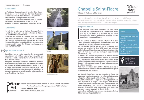The image size is (144, 100).
Task: Click the Chapelle Saint-Fiacre header label at top left
Action: (x=12, y=5)
